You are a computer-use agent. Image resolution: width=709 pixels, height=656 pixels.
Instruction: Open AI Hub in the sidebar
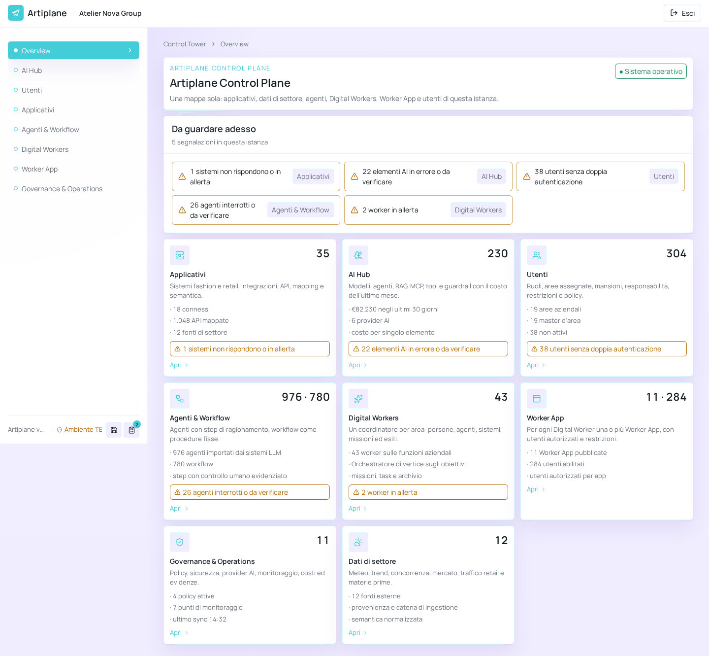coord(73,70)
